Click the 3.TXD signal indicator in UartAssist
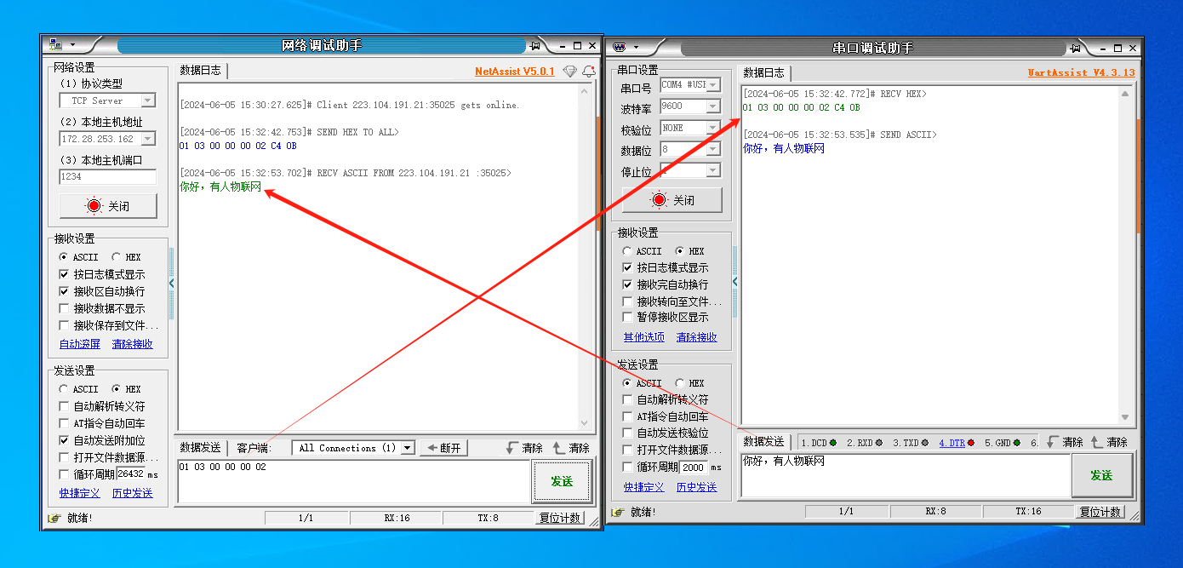The height and width of the screenshot is (568, 1183). (911, 443)
